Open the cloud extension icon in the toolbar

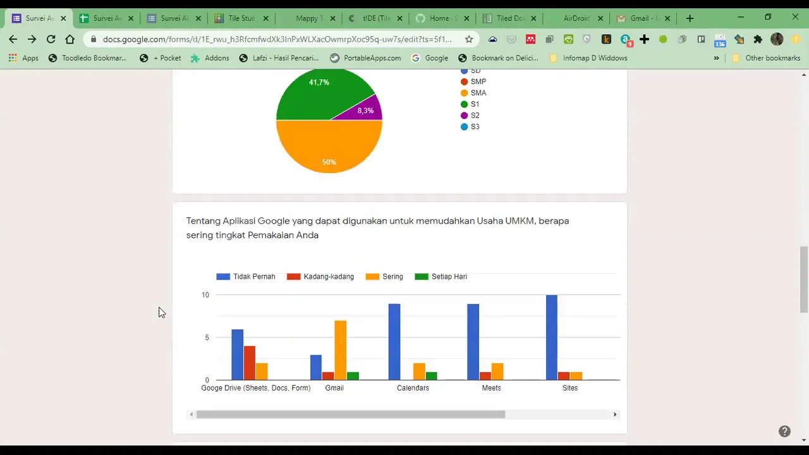(493, 39)
